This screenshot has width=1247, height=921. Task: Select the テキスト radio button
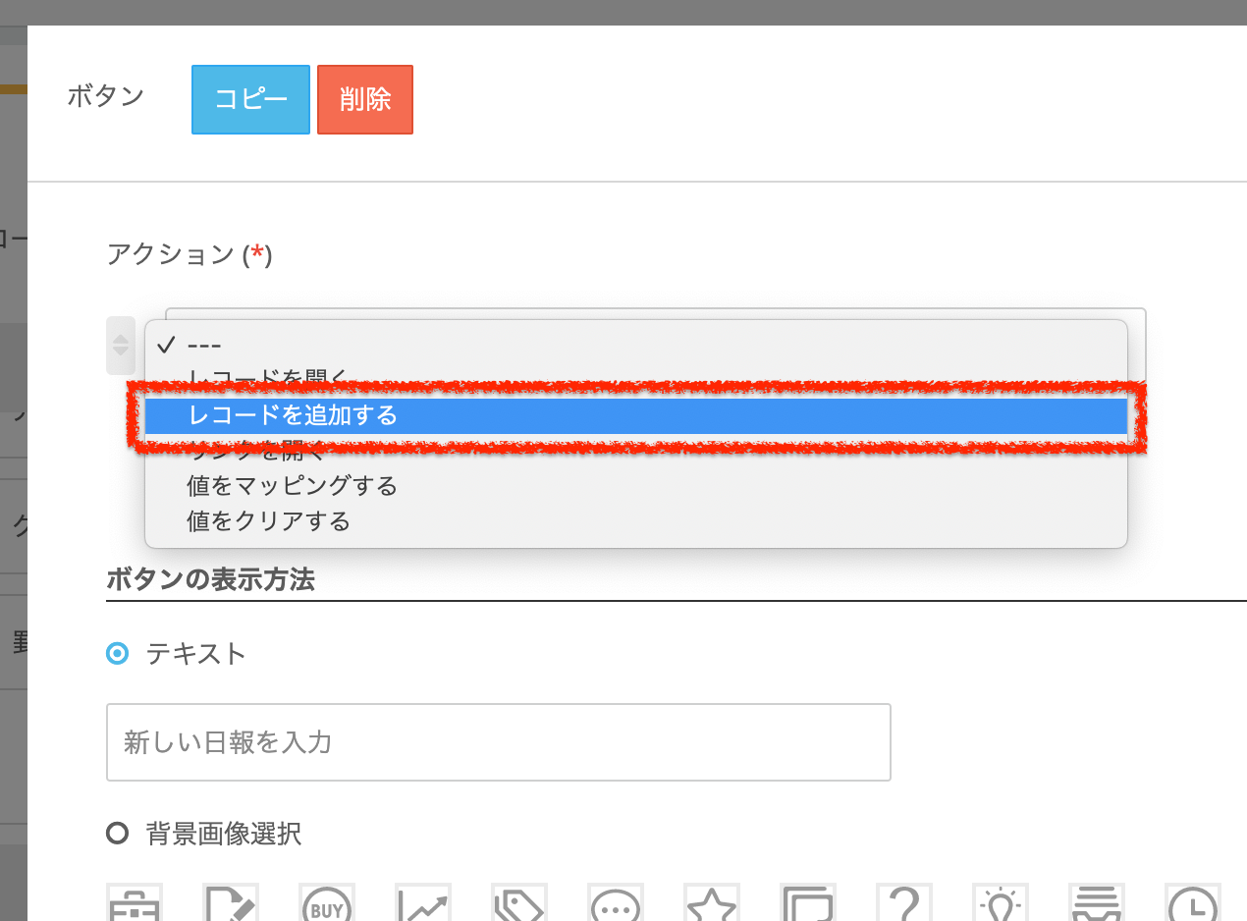pyautogui.click(x=118, y=653)
